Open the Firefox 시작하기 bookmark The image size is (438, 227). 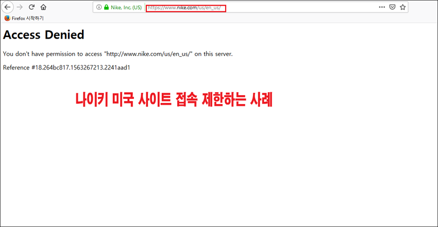24,18
